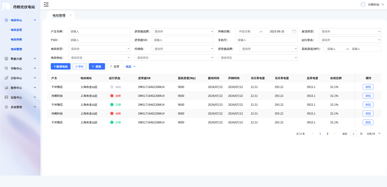Click the 诊断中心 sidebar icon
387x187 pixels.
point(6,68)
